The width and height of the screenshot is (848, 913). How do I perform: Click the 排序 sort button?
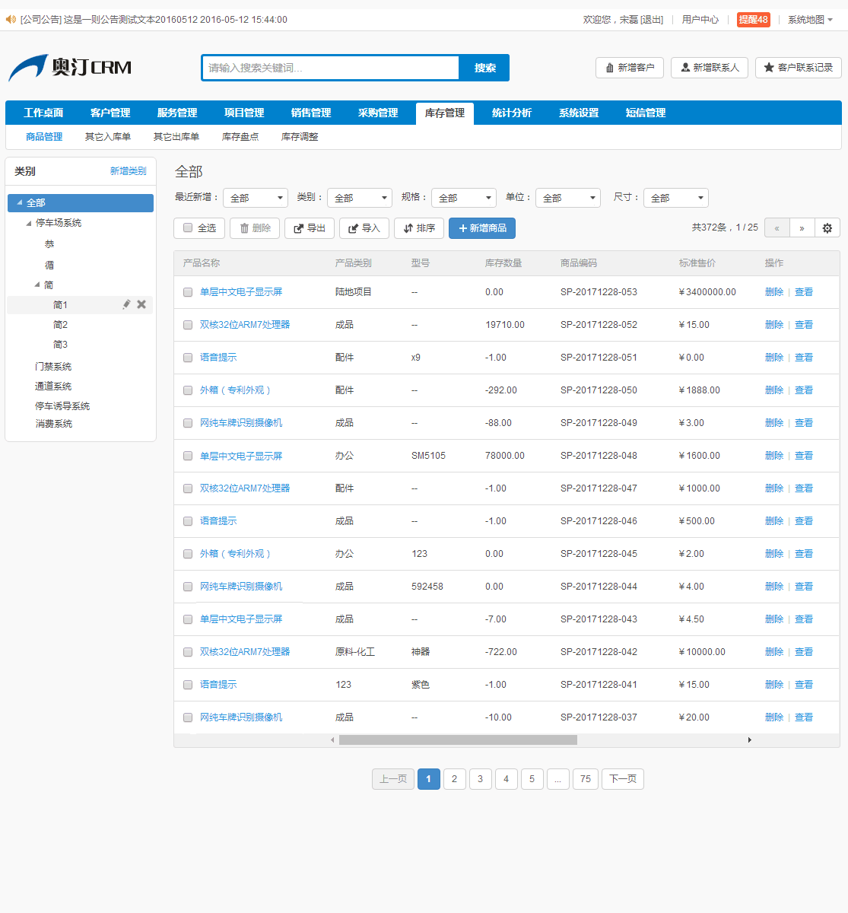click(419, 228)
